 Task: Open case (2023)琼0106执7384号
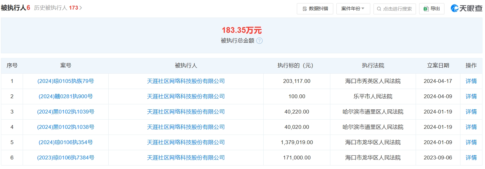[x=65, y=158]
